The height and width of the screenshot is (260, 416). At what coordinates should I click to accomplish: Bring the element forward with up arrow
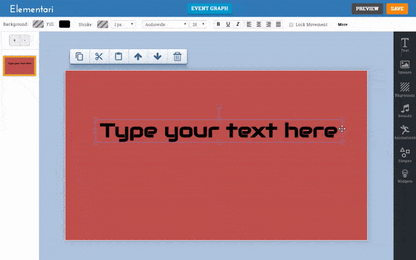[x=138, y=57]
